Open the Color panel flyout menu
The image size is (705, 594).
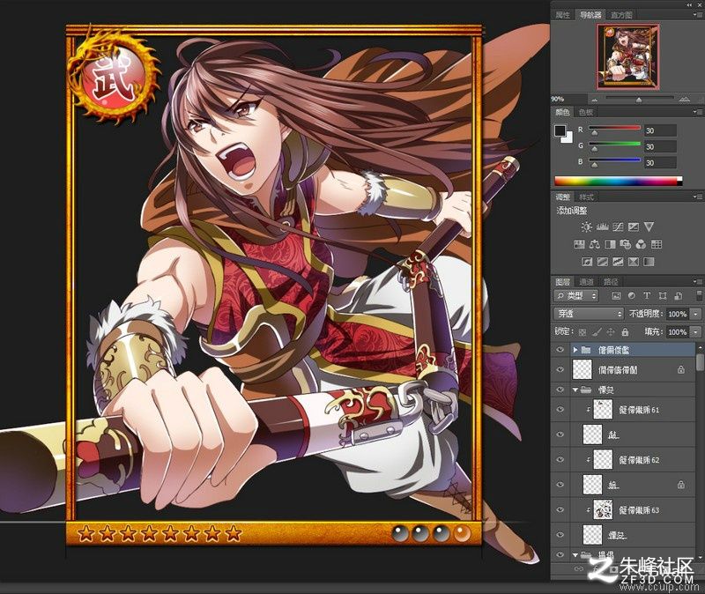[698, 112]
